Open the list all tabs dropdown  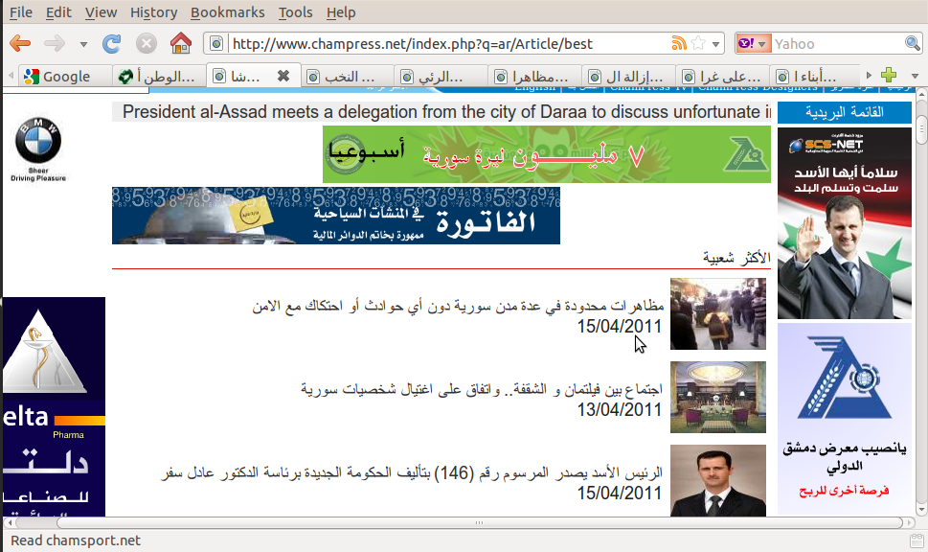(x=915, y=76)
